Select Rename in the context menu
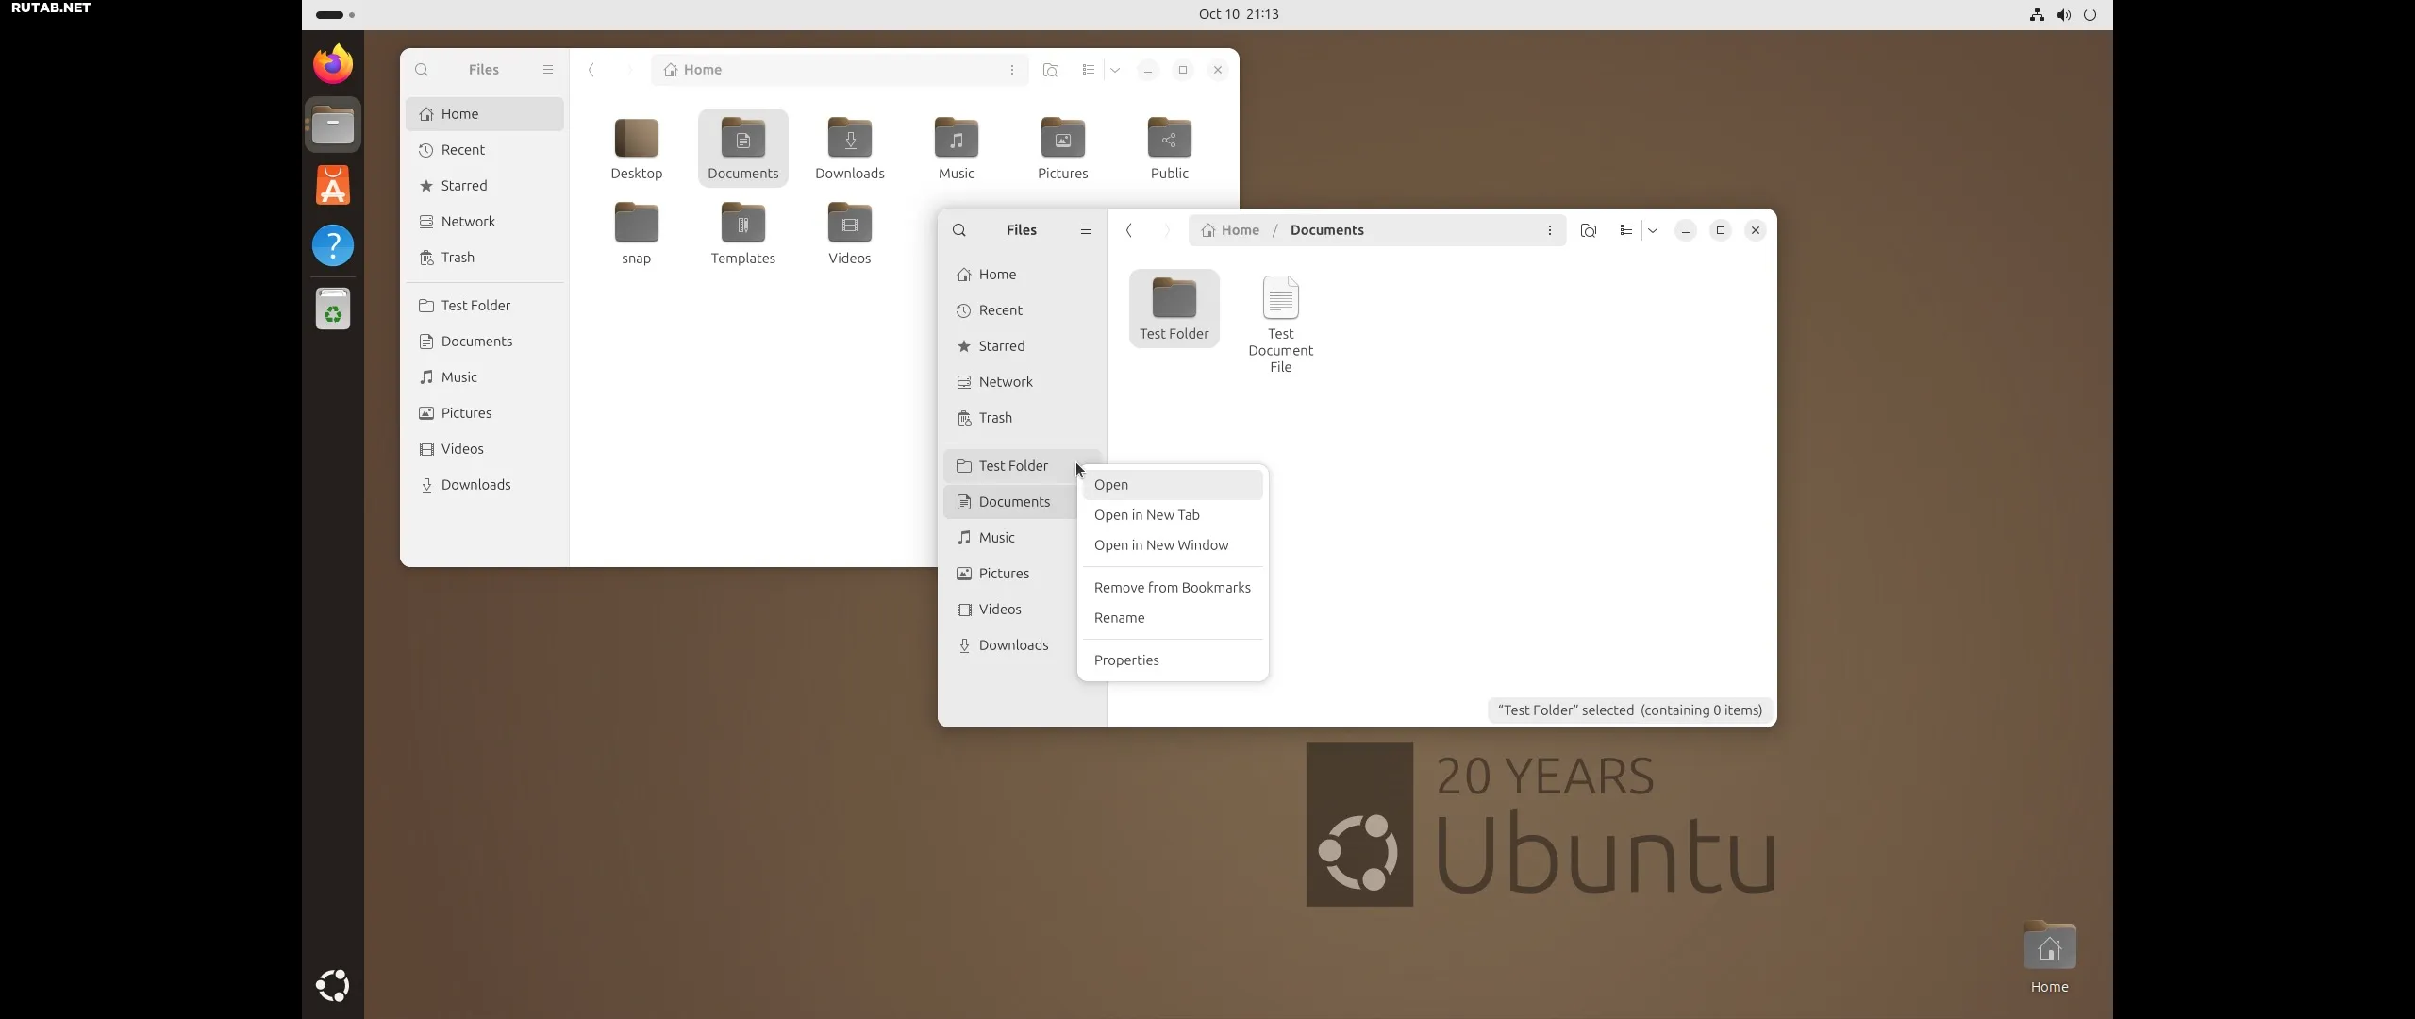Image resolution: width=2415 pixels, height=1019 pixels. click(x=1173, y=618)
